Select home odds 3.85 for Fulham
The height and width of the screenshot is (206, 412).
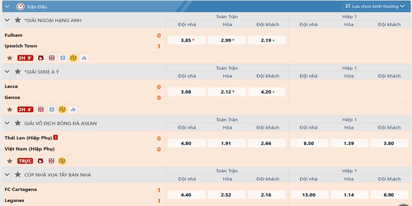pos(187,40)
